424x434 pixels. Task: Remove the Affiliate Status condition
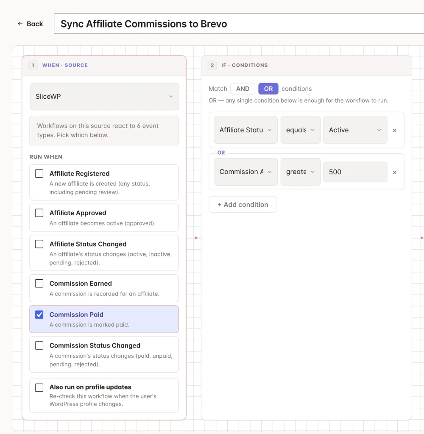pyautogui.click(x=395, y=131)
